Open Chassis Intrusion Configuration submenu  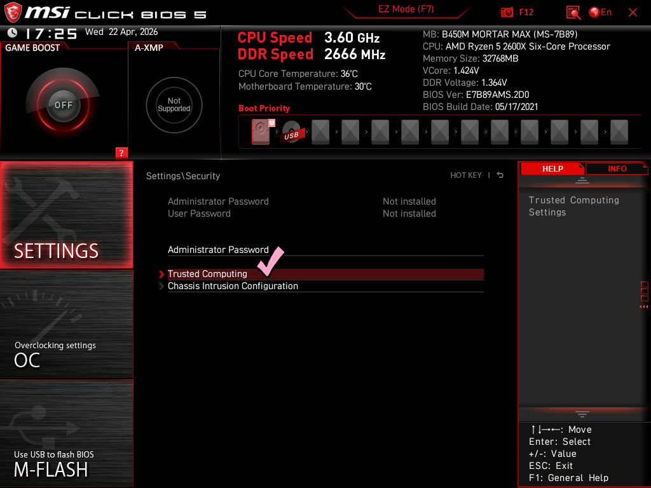tap(325, 286)
